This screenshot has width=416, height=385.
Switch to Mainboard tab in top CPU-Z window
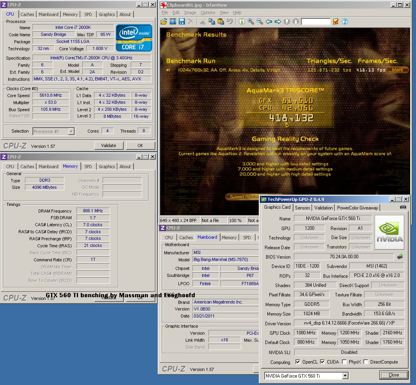[48, 14]
